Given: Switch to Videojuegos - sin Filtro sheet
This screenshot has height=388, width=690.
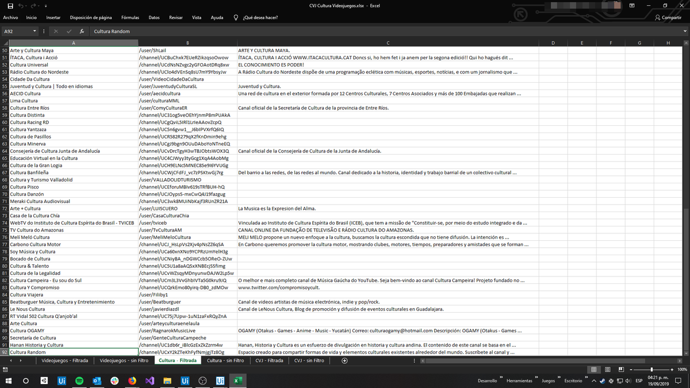Looking at the screenshot, I should pos(124,360).
